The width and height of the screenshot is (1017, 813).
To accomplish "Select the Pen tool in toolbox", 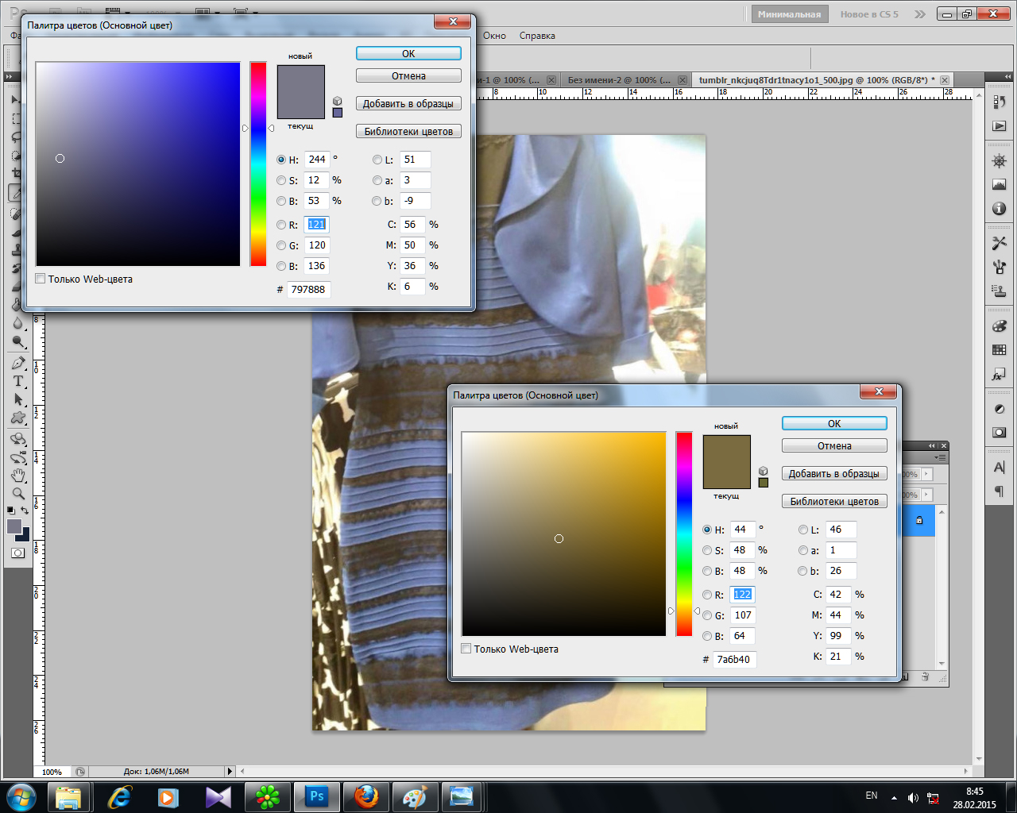I will [x=17, y=363].
